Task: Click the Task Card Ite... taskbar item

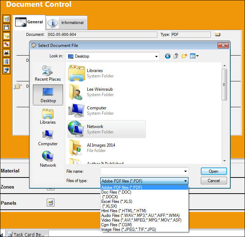Action: pyautogui.click(x=27, y=234)
